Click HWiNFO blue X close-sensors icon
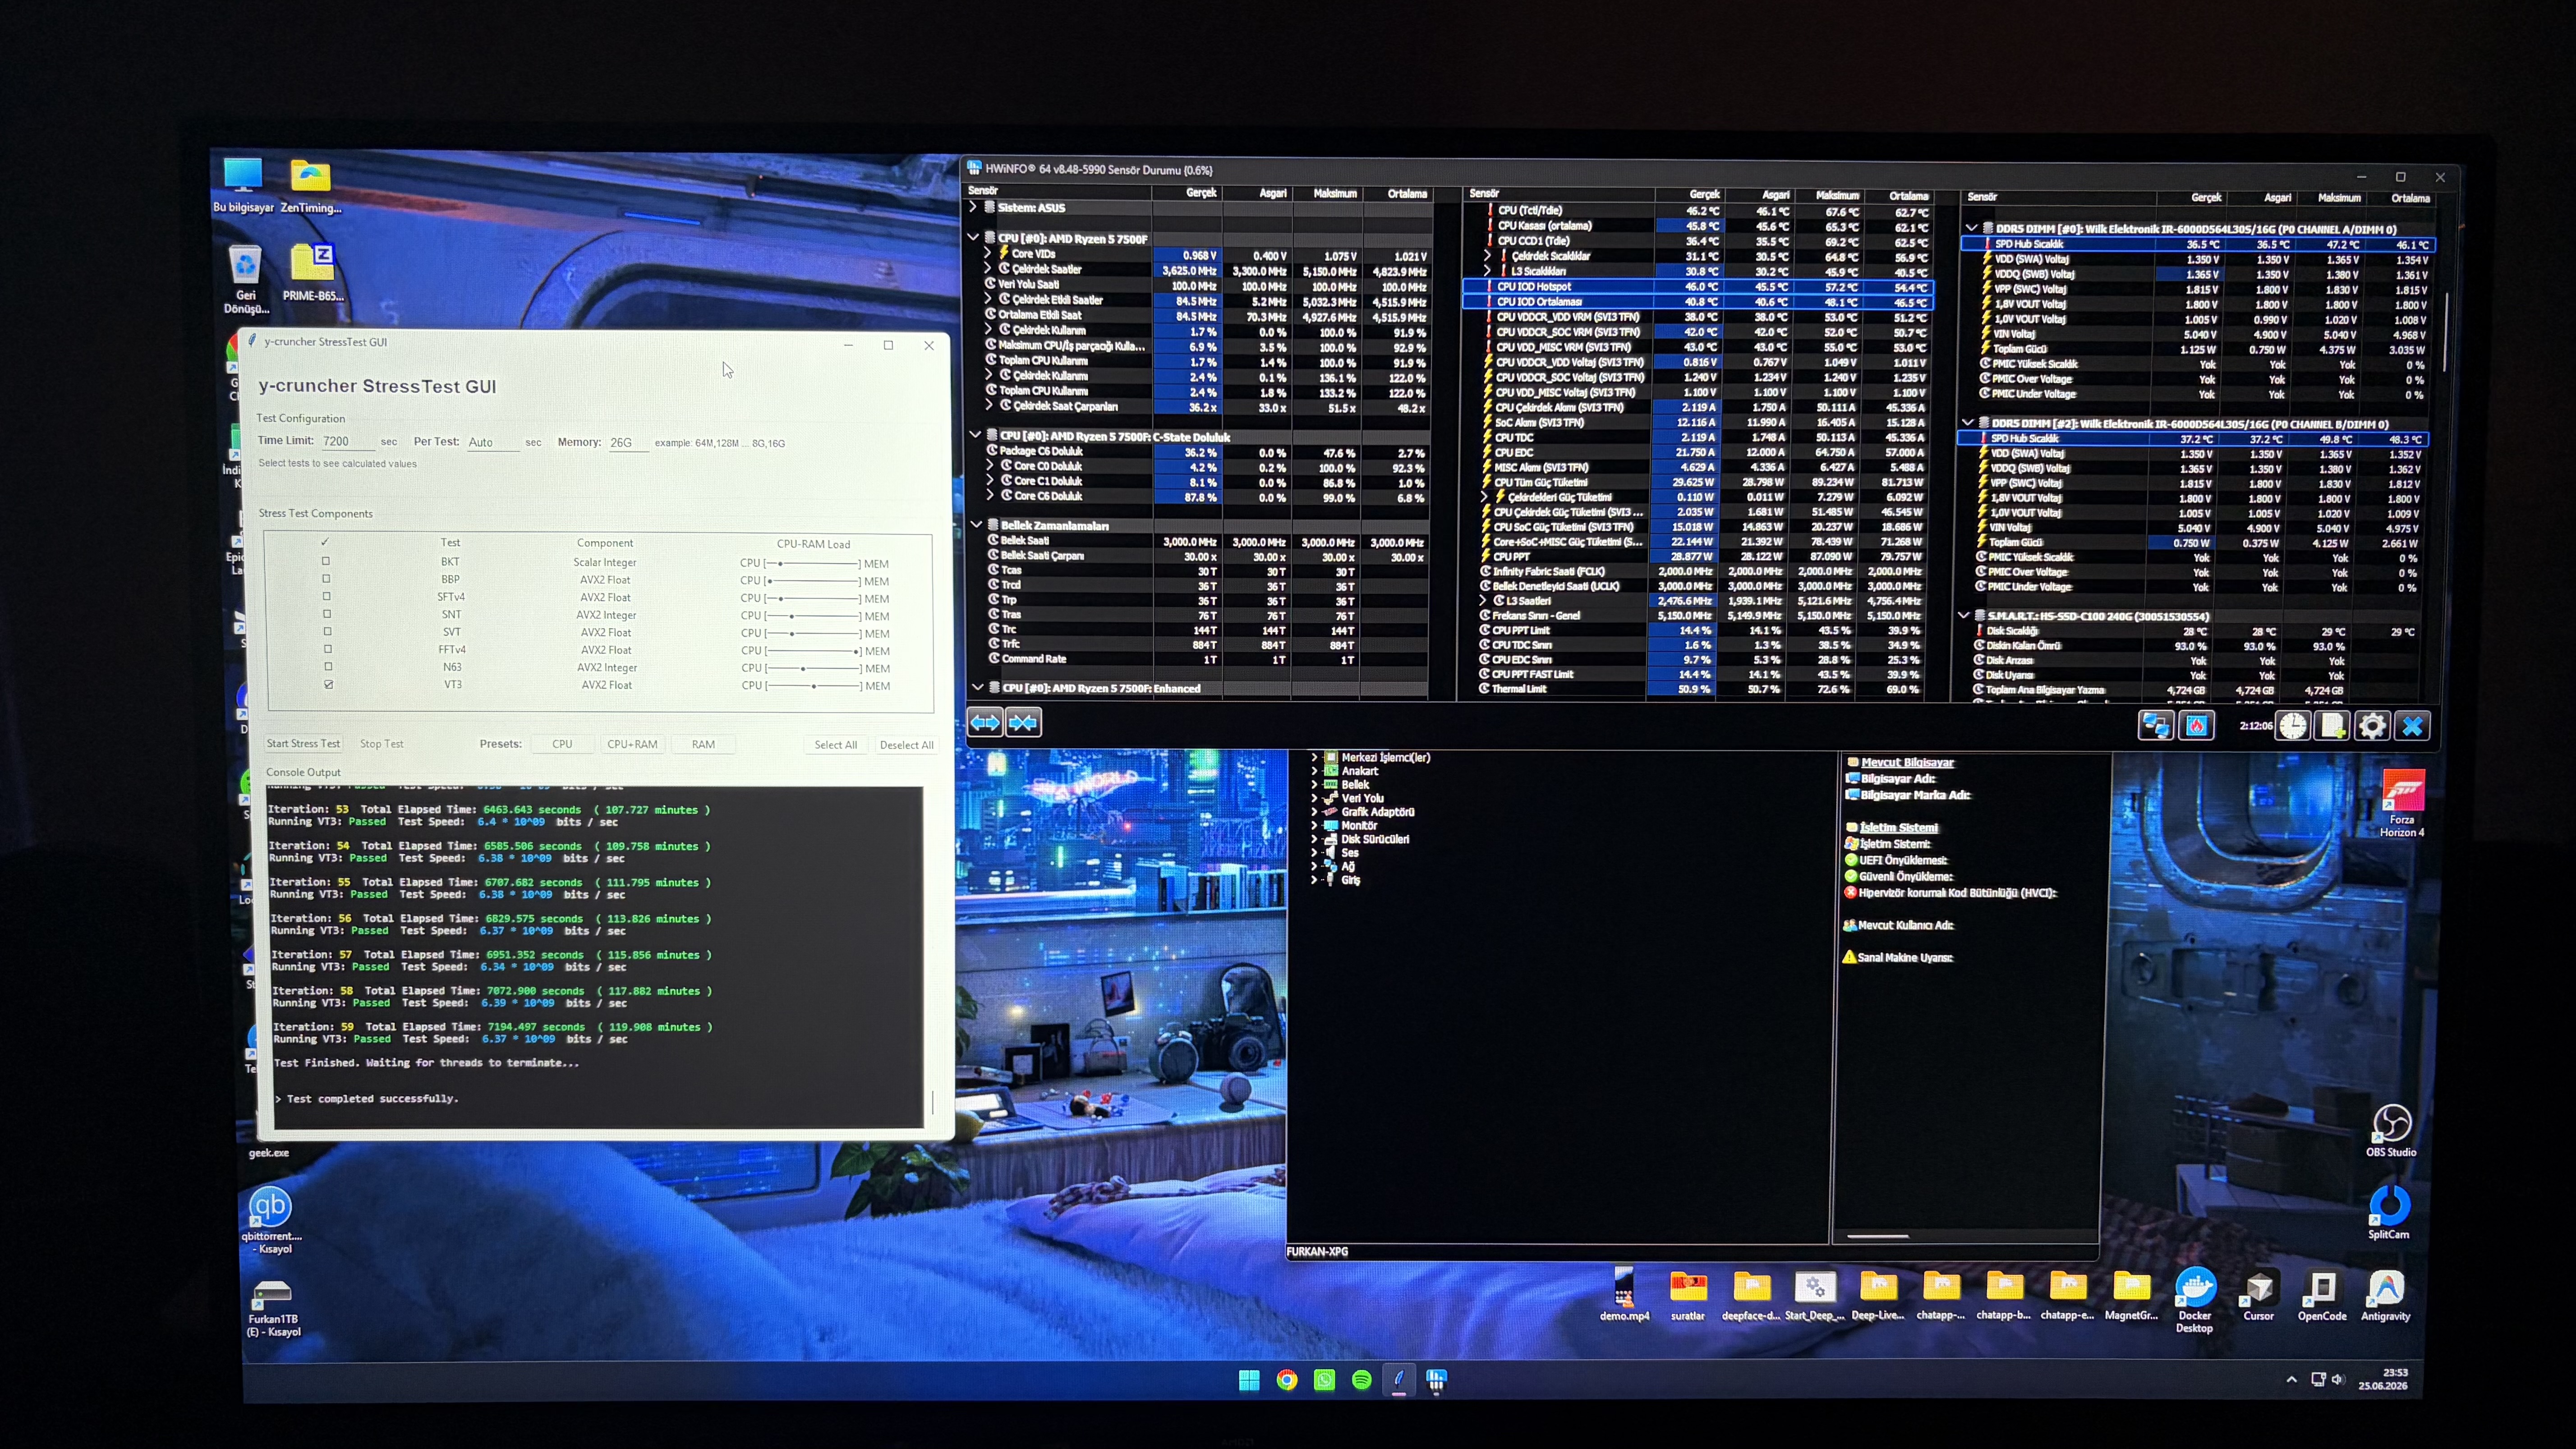 (2412, 726)
